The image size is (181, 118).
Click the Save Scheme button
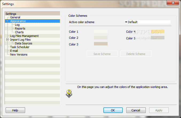[x=102, y=54]
